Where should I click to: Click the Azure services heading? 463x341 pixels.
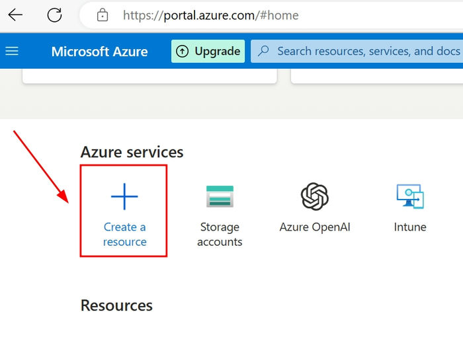132,152
